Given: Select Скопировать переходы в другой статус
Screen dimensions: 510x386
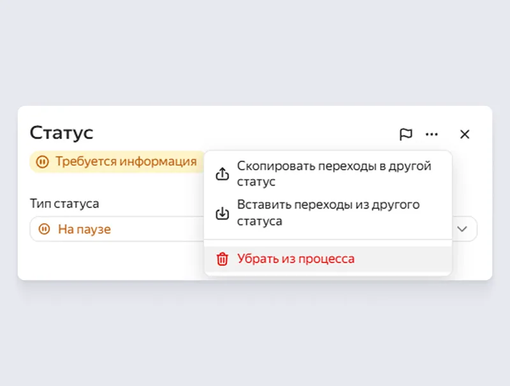Looking at the screenshot, I should (328, 174).
